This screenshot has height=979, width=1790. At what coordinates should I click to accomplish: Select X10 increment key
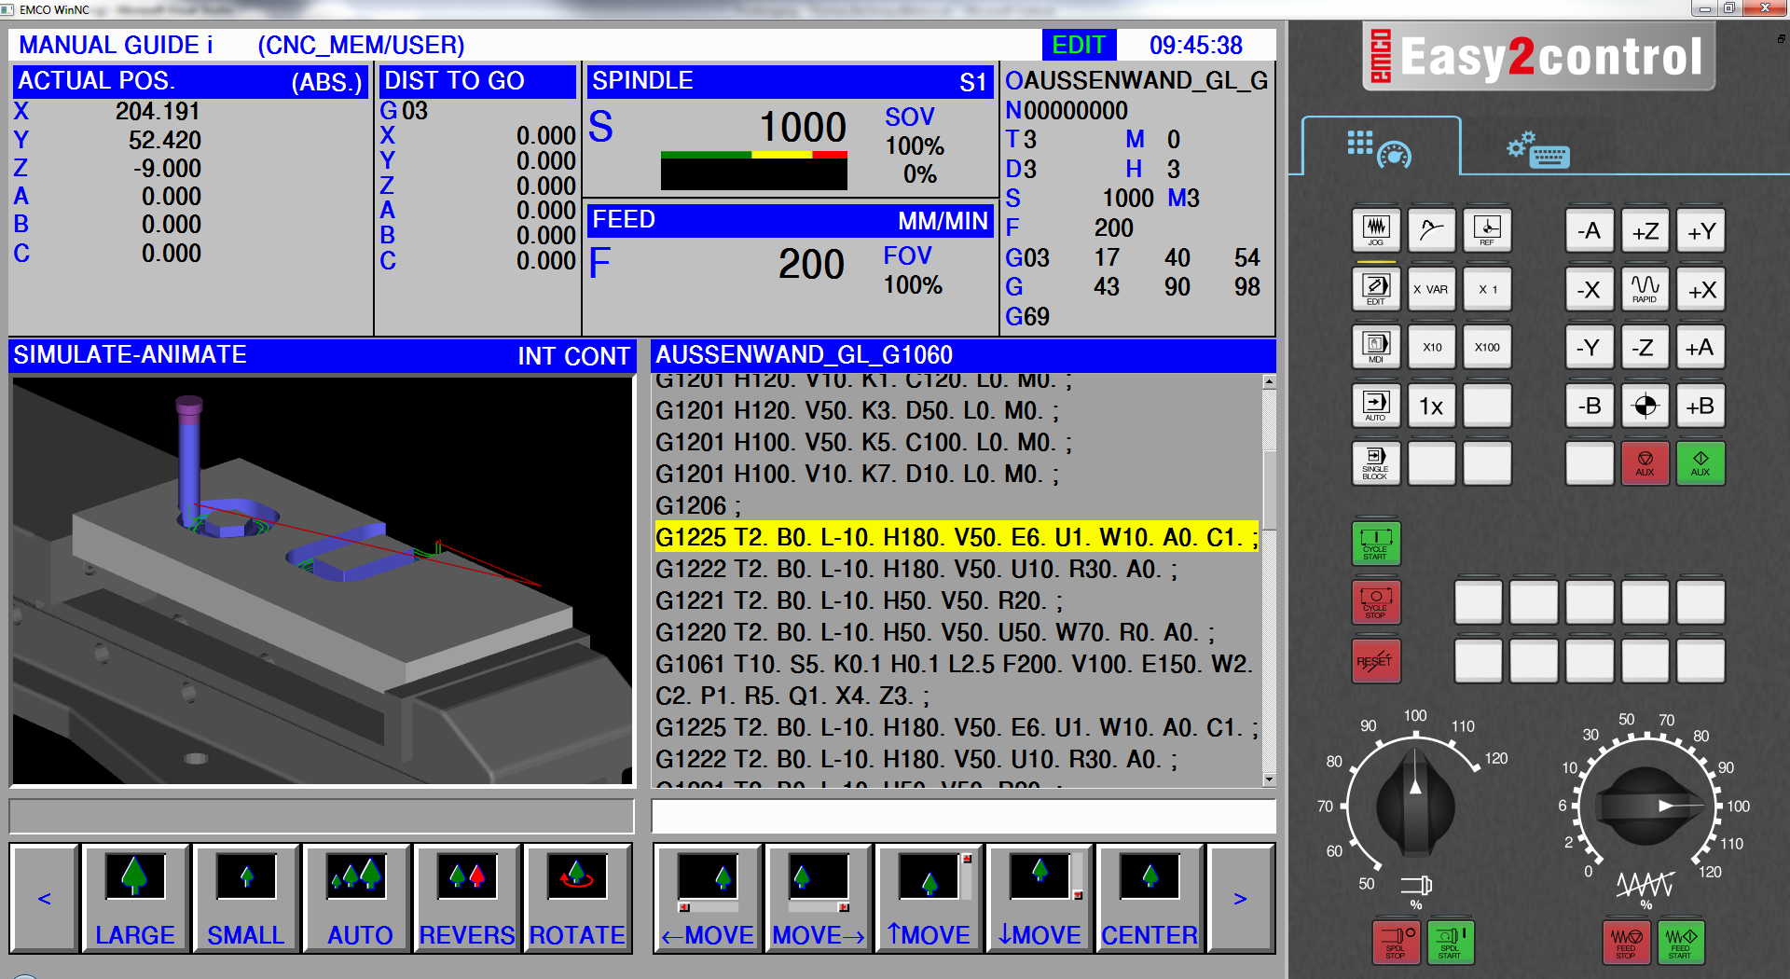1431,347
